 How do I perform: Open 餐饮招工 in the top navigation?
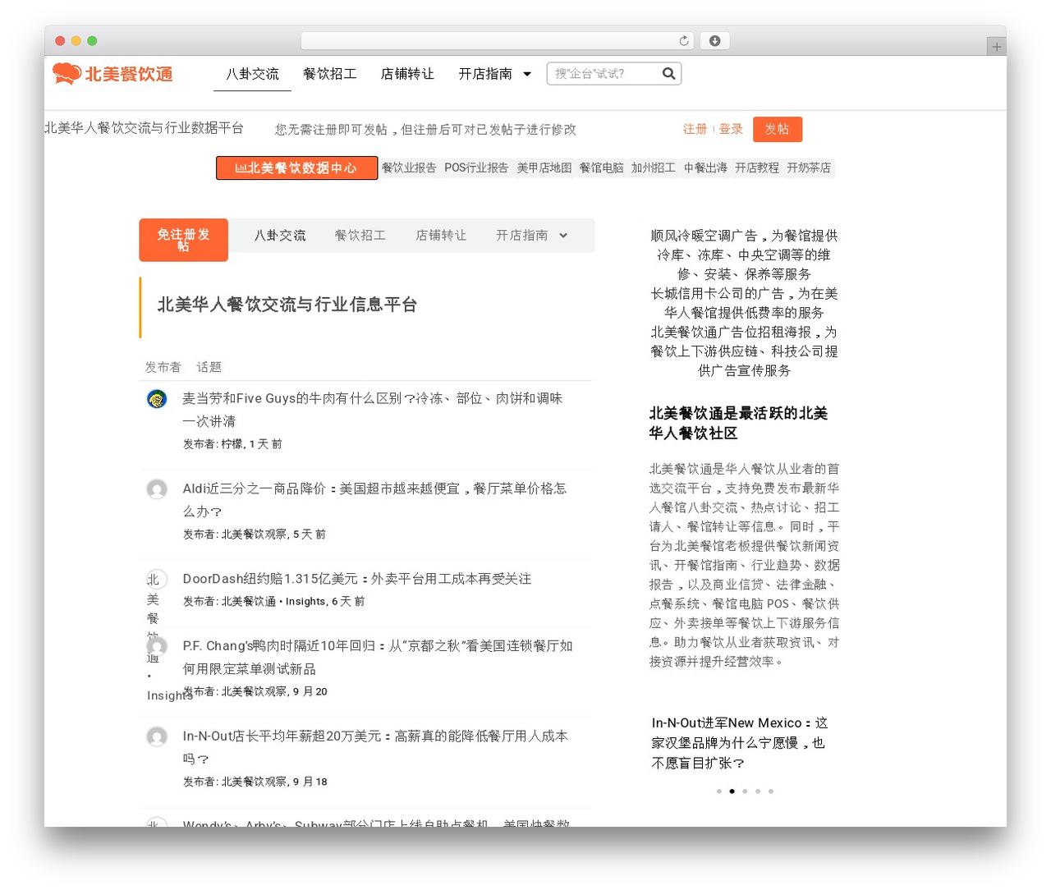[330, 74]
